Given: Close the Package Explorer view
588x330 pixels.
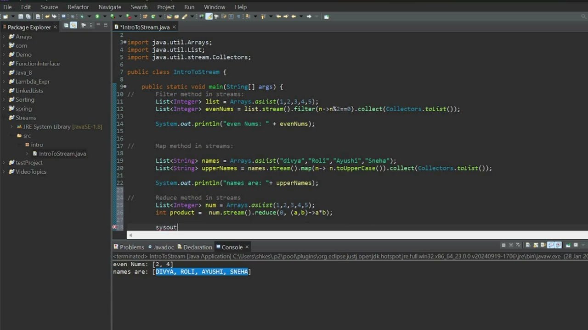Looking at the screenshot, I should point(55,27).
